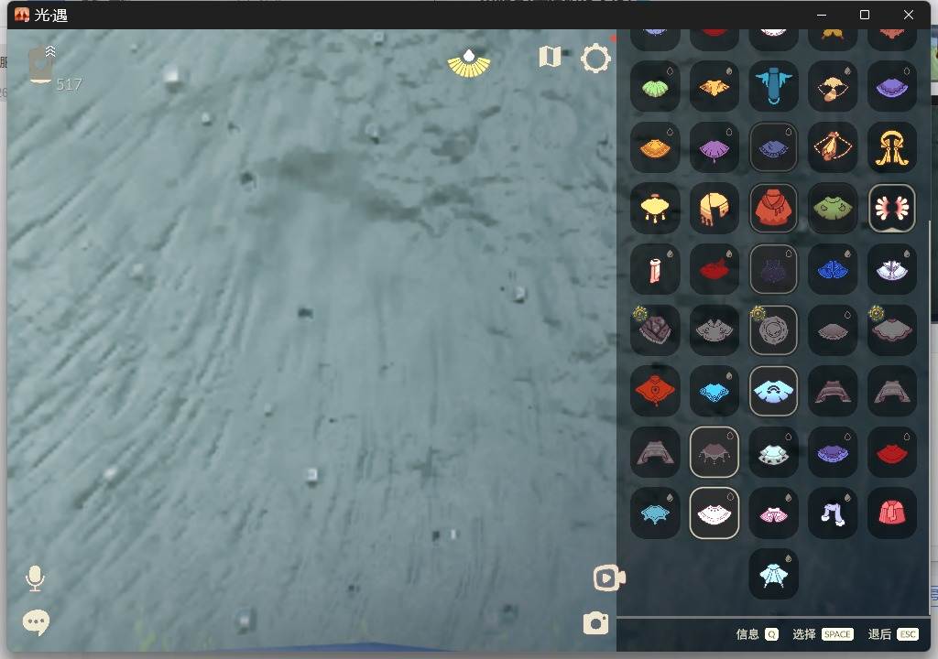Click the 退后 ESC back button
Viewport: 938px width, 659px height.
(x=893, y=634)
